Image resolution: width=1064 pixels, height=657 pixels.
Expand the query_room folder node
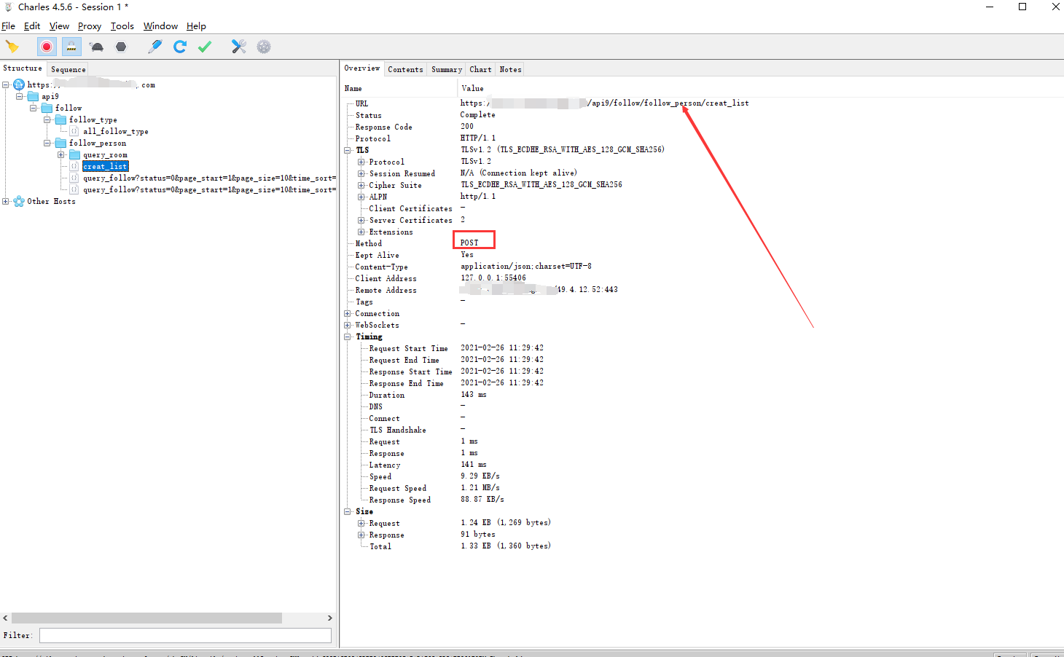click(61, 154)
